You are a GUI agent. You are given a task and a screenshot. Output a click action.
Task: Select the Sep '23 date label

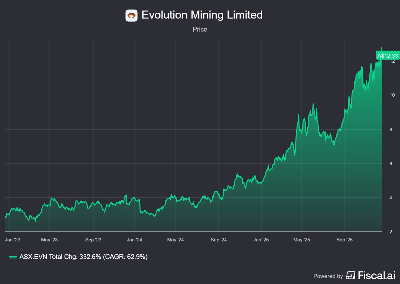[x=93, y=240]
